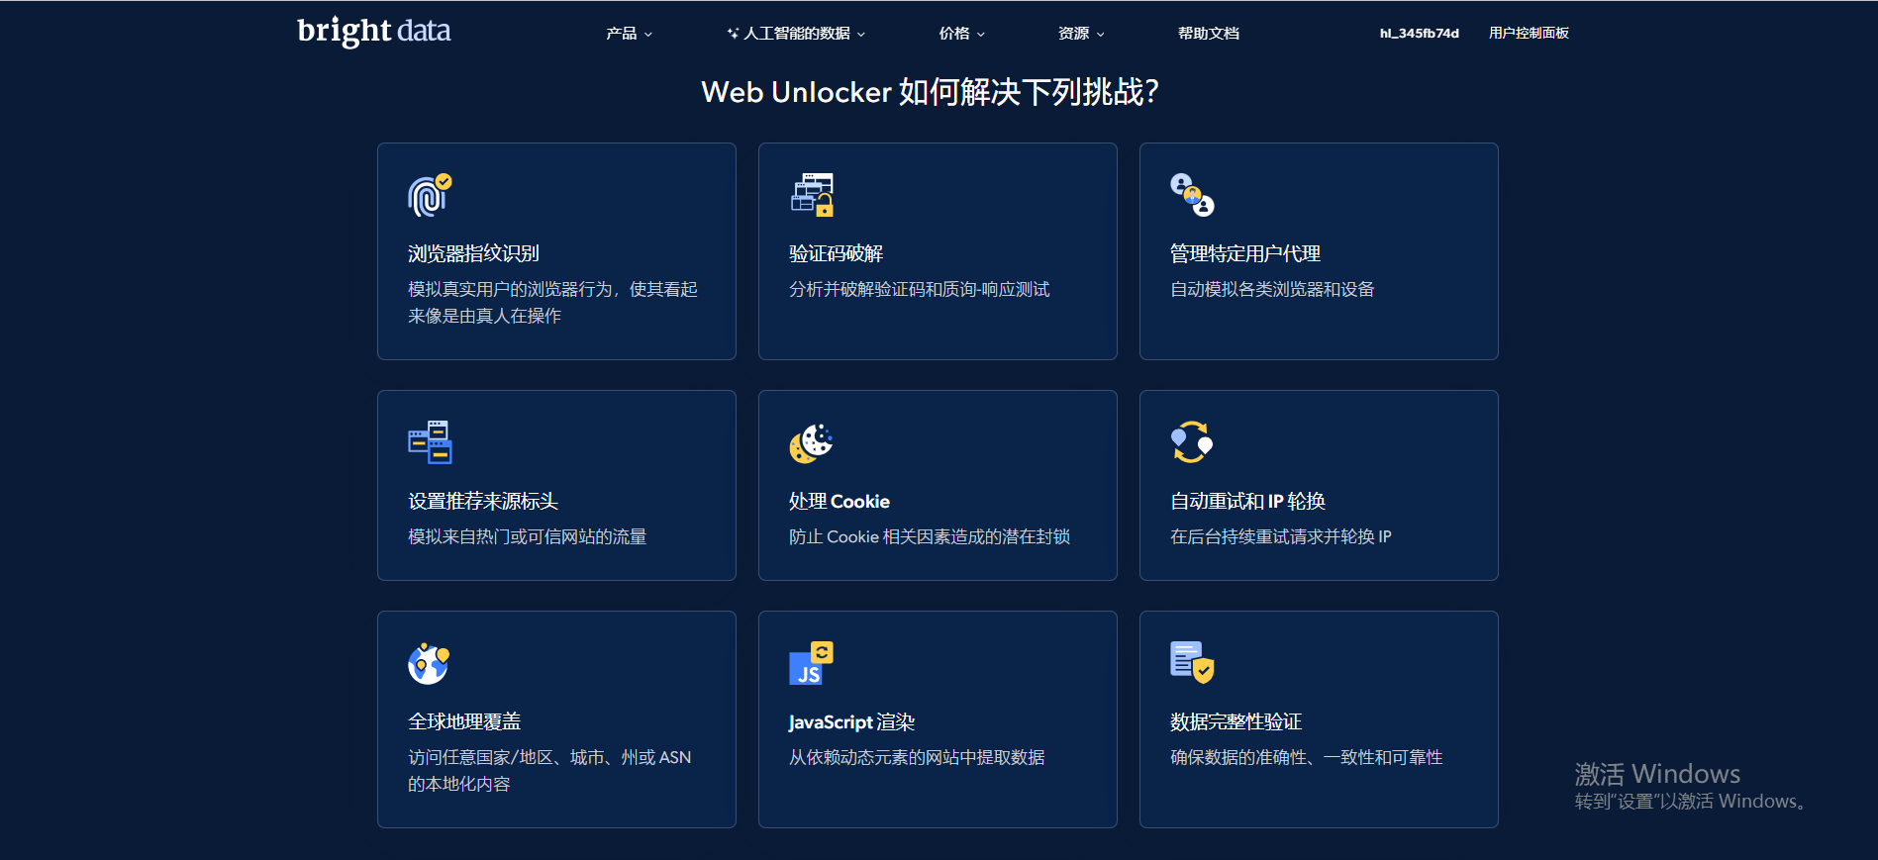Click the JS icon above JavaScript 渲染
Screen dimensions: 1878x860
point(812,663)
